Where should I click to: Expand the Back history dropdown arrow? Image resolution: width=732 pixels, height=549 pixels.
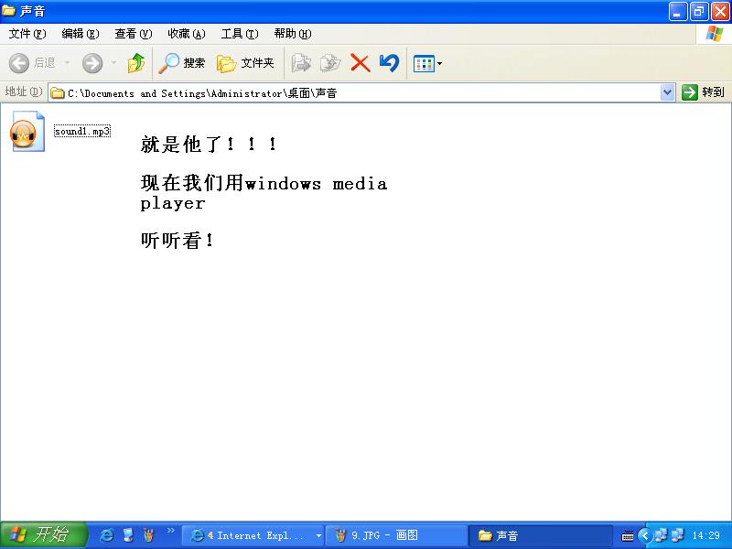coord(67,62)
